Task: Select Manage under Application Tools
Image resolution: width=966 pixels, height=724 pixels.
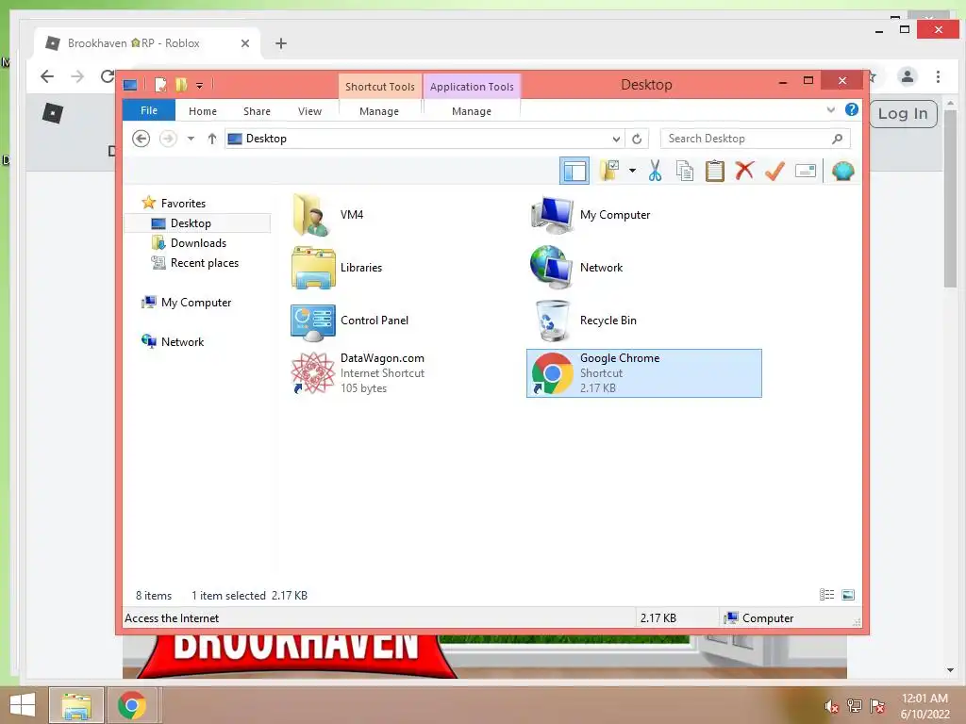Action: pos(472,111)
